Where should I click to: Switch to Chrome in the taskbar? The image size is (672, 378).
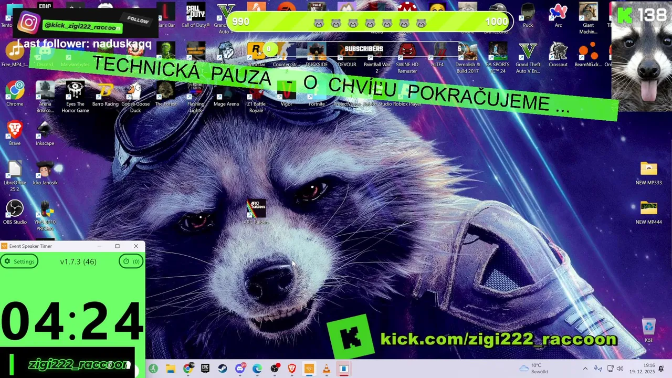[x=187, y=369]
